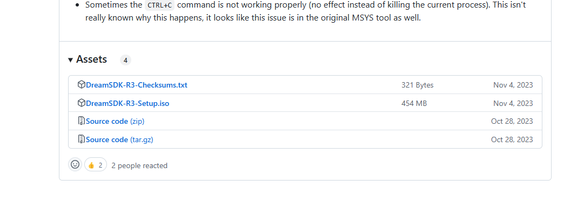Click the Assets count badge showing 4
The width and height of the screenshot is (564, 200).
[125, 61]
